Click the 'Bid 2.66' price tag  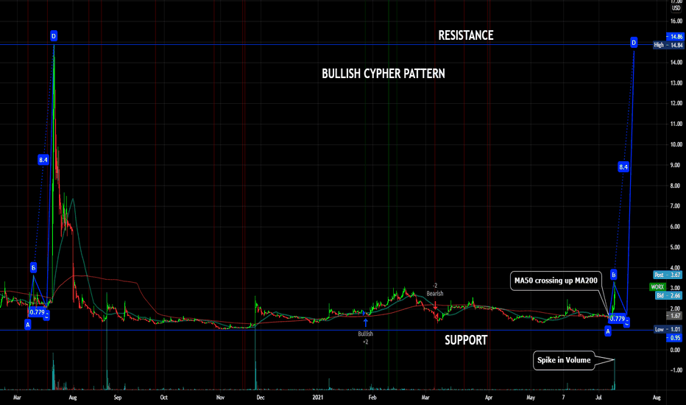(668, 296)
